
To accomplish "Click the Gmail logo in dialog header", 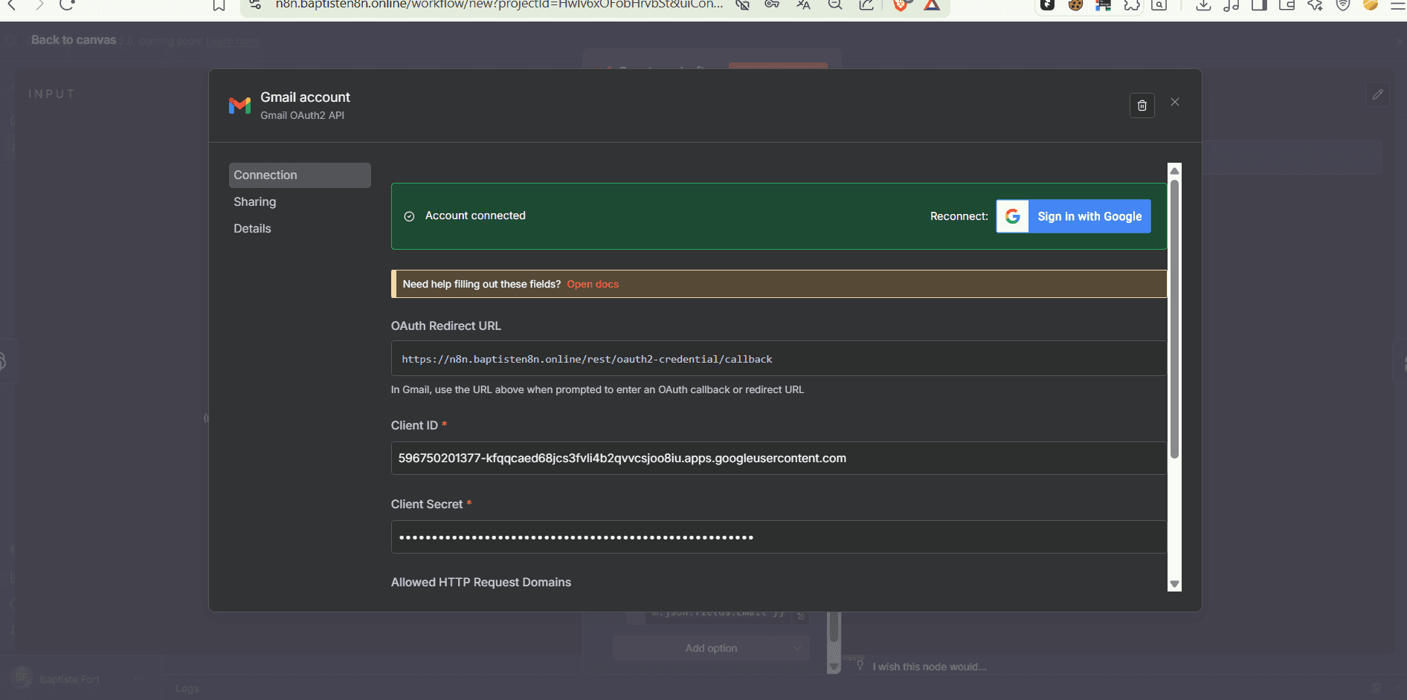I will pos(239,106).
